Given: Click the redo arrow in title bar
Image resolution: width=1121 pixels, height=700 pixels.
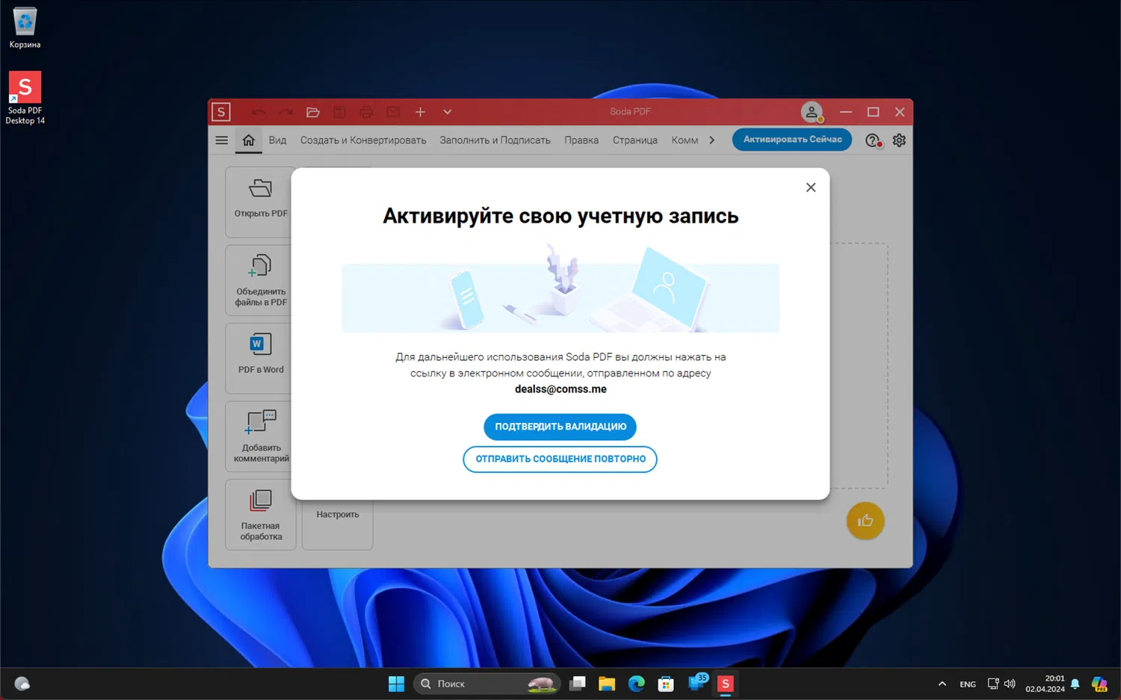Looking at the screenshot, I should click(x=285, y=112).
